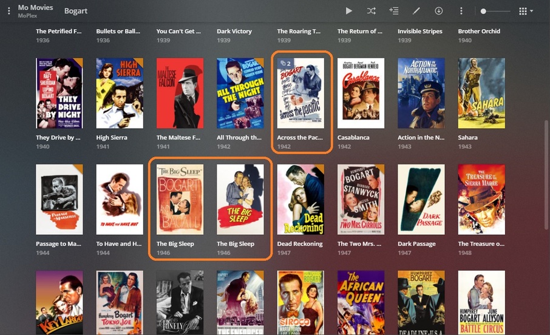The width and height of the screenshot is (550, 335).
Task: Click the Dead Reckoning title text
Action: pyautogui.click(x=300, y=244)
